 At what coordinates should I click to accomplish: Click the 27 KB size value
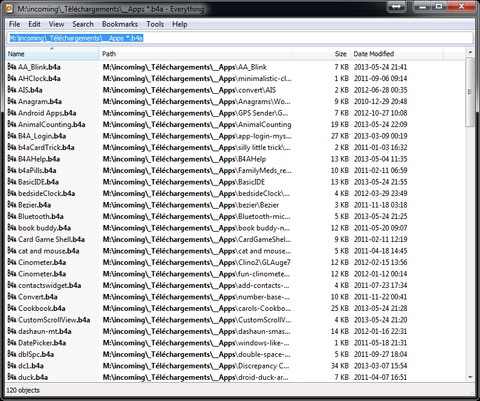340,136
